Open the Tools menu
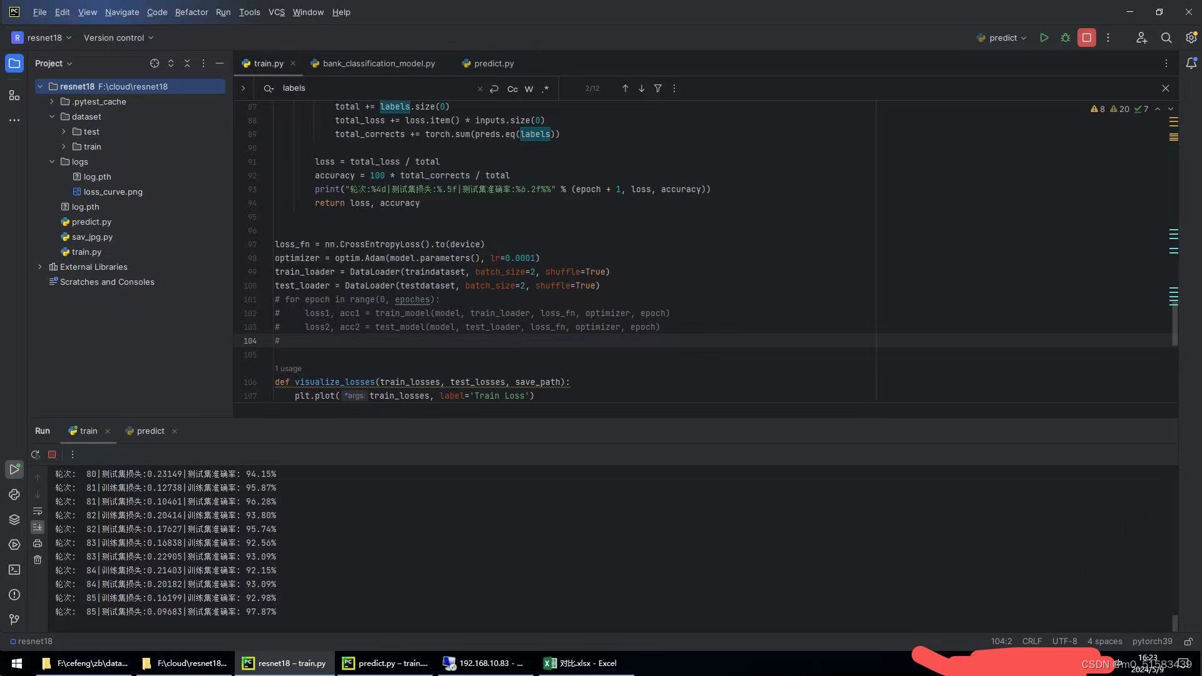 tap(249, 12)
